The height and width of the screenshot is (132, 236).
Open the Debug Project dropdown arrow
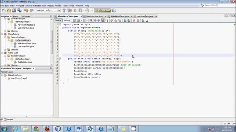coord(84,11)
